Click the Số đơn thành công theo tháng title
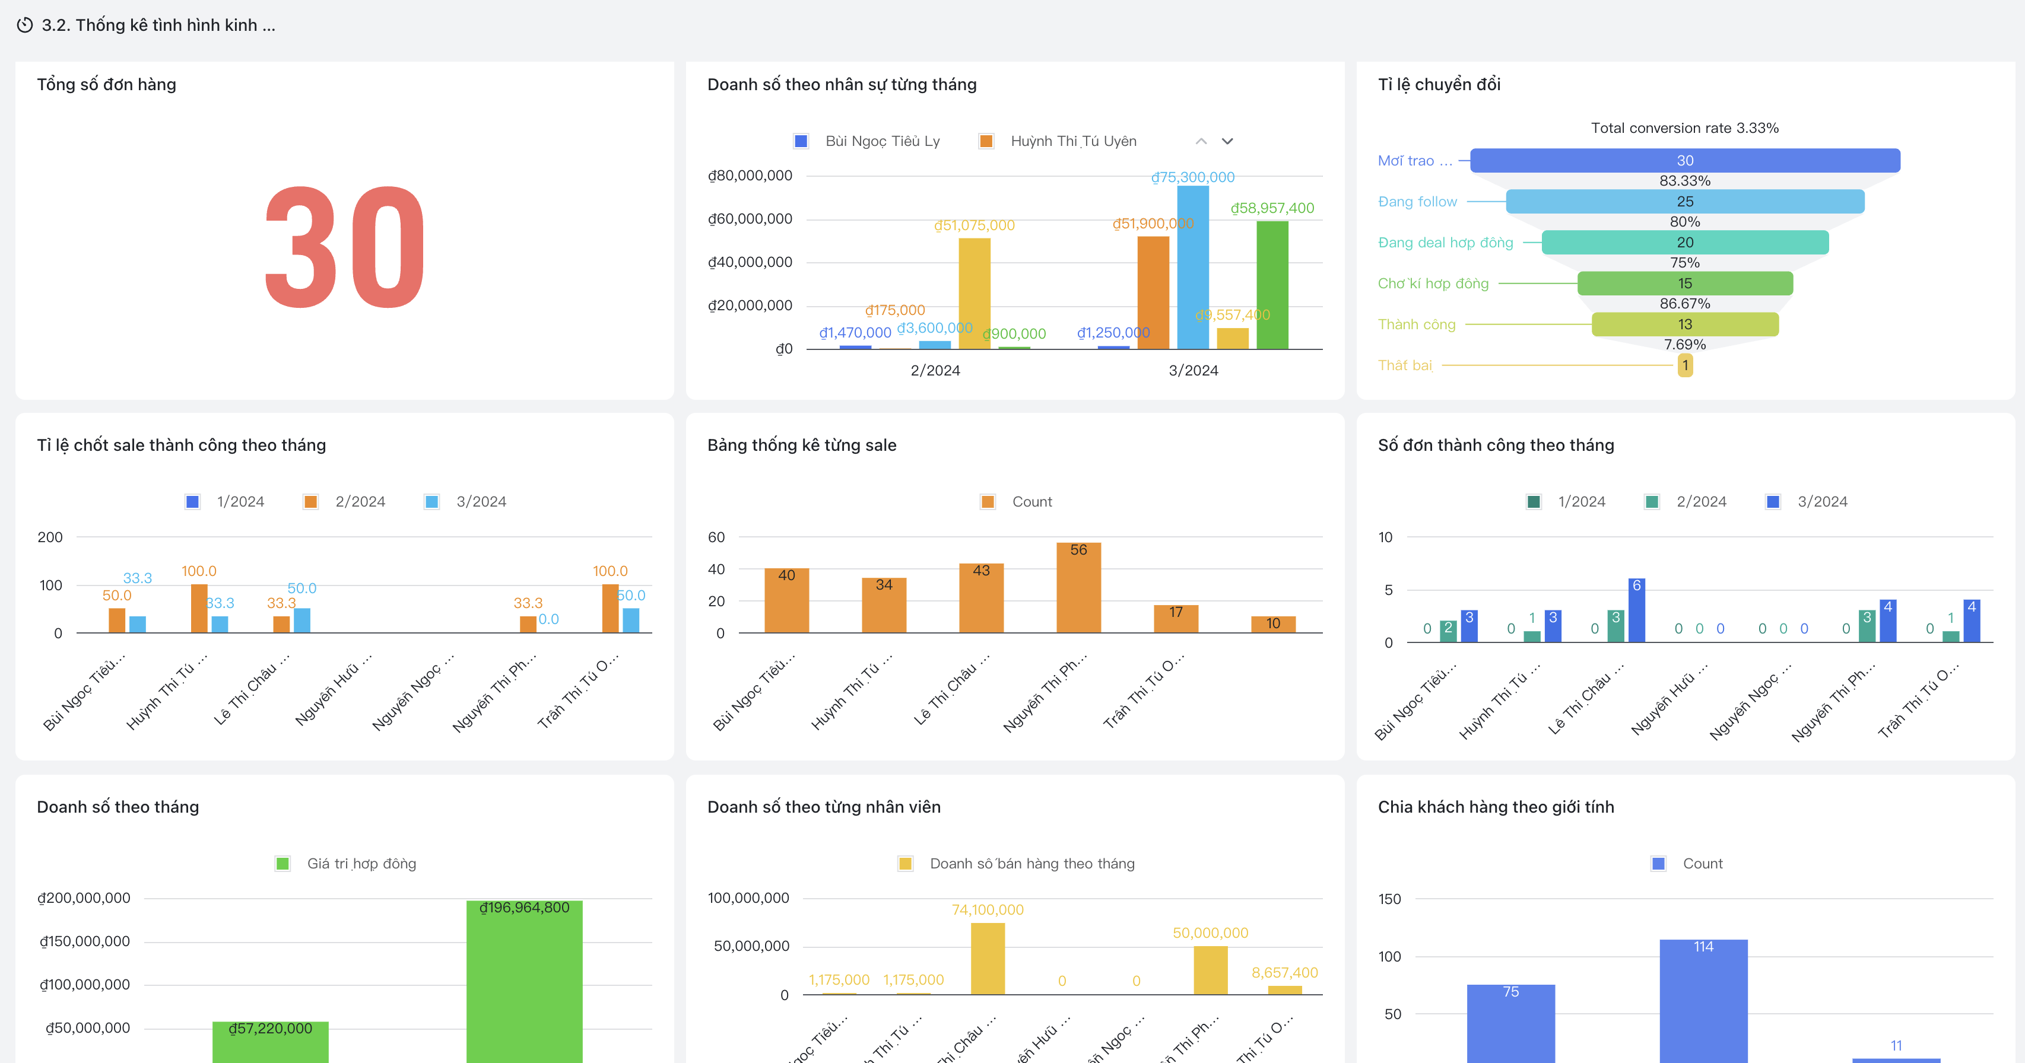2025x1063 pixels. pyautogui.click(x=1496, y=445)
